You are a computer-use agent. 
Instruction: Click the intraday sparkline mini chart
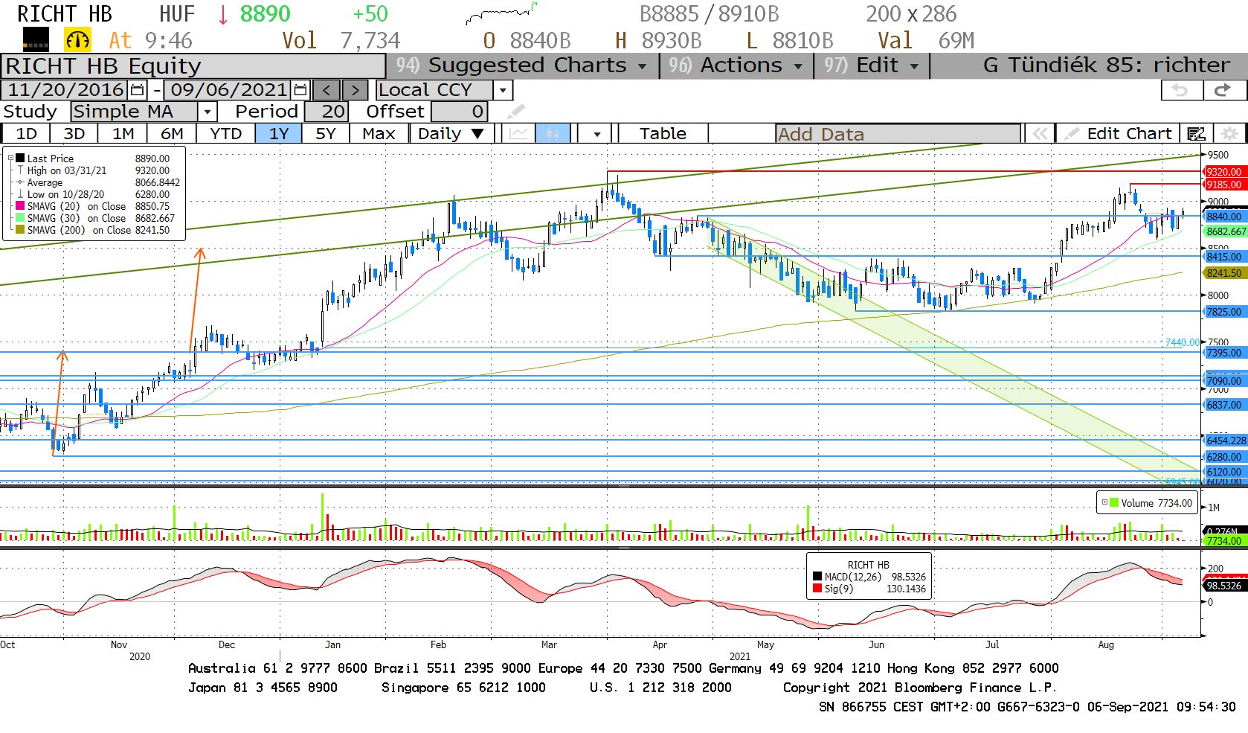[501, 13]
